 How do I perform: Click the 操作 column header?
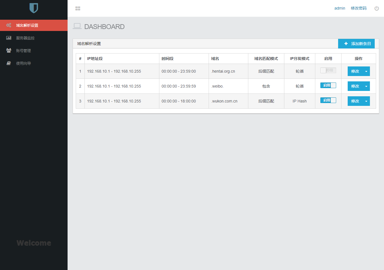pos(358,59)
